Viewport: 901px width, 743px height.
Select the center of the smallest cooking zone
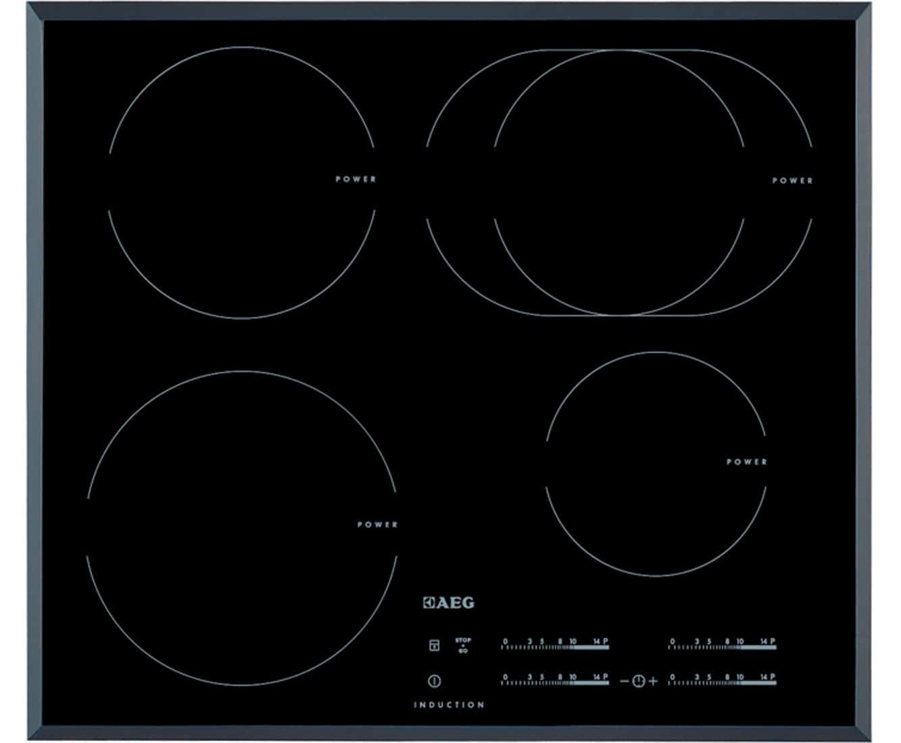656,464
